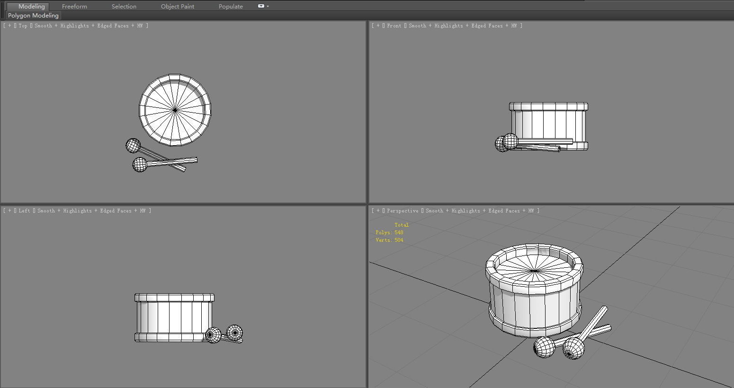Viewport: 734px width, 388px height.
Task: Open the Populate ribbon tab
Action: point(231,7)
